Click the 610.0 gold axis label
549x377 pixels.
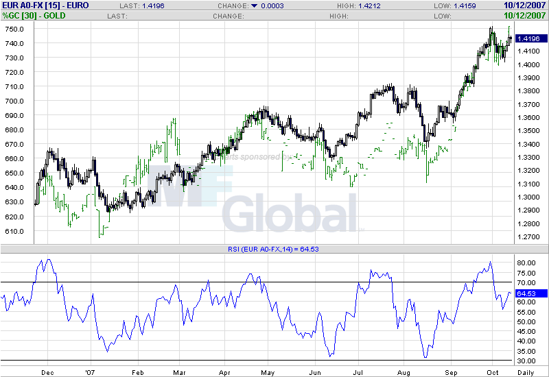coord(14,231)
